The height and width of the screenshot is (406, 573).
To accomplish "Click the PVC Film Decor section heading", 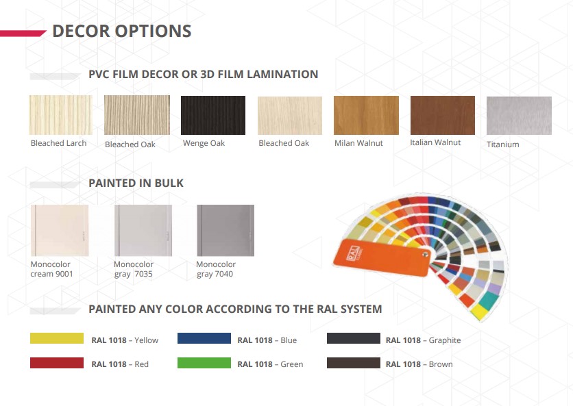I will tap(203, 74).
